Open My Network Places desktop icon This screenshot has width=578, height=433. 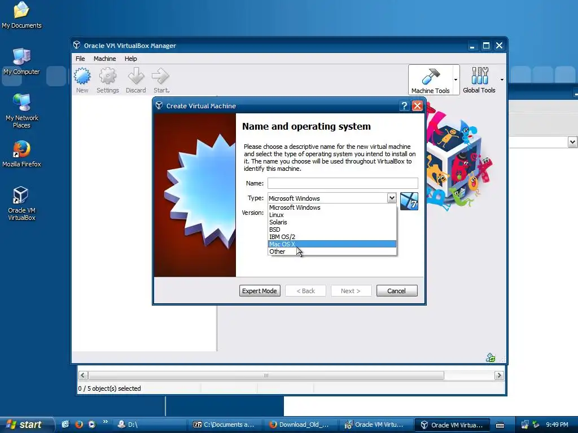[x=21, y=111]
